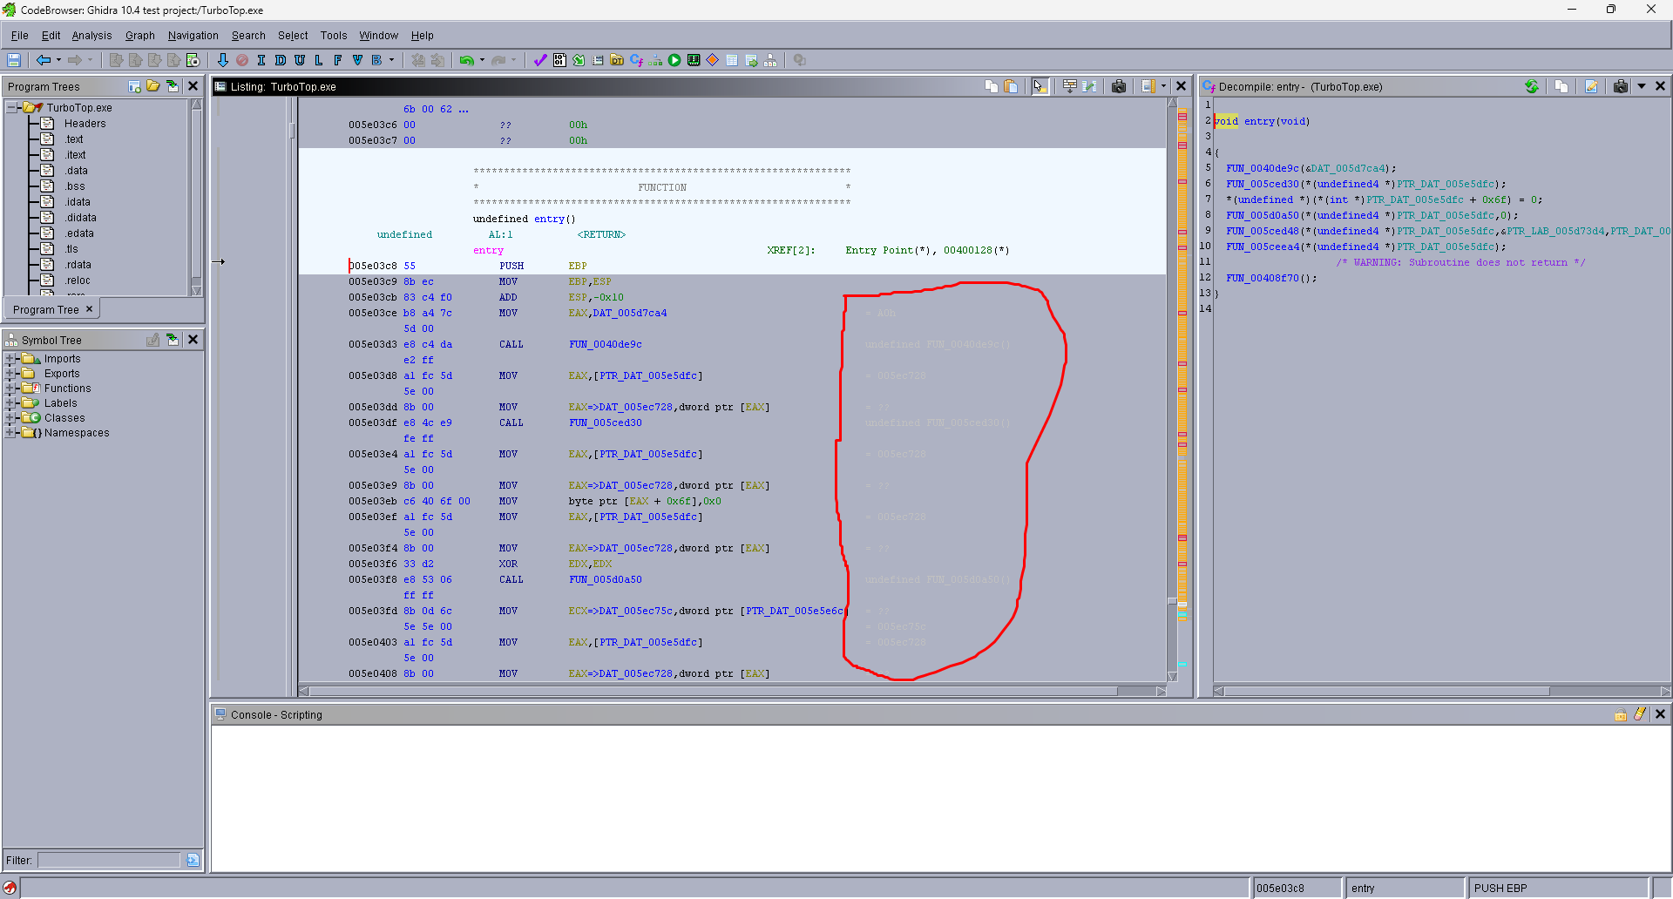Copy code from the Decompiler panel

[x=1561, y=86]
